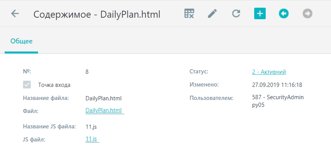Go to previous record arrow

point(284,14)
